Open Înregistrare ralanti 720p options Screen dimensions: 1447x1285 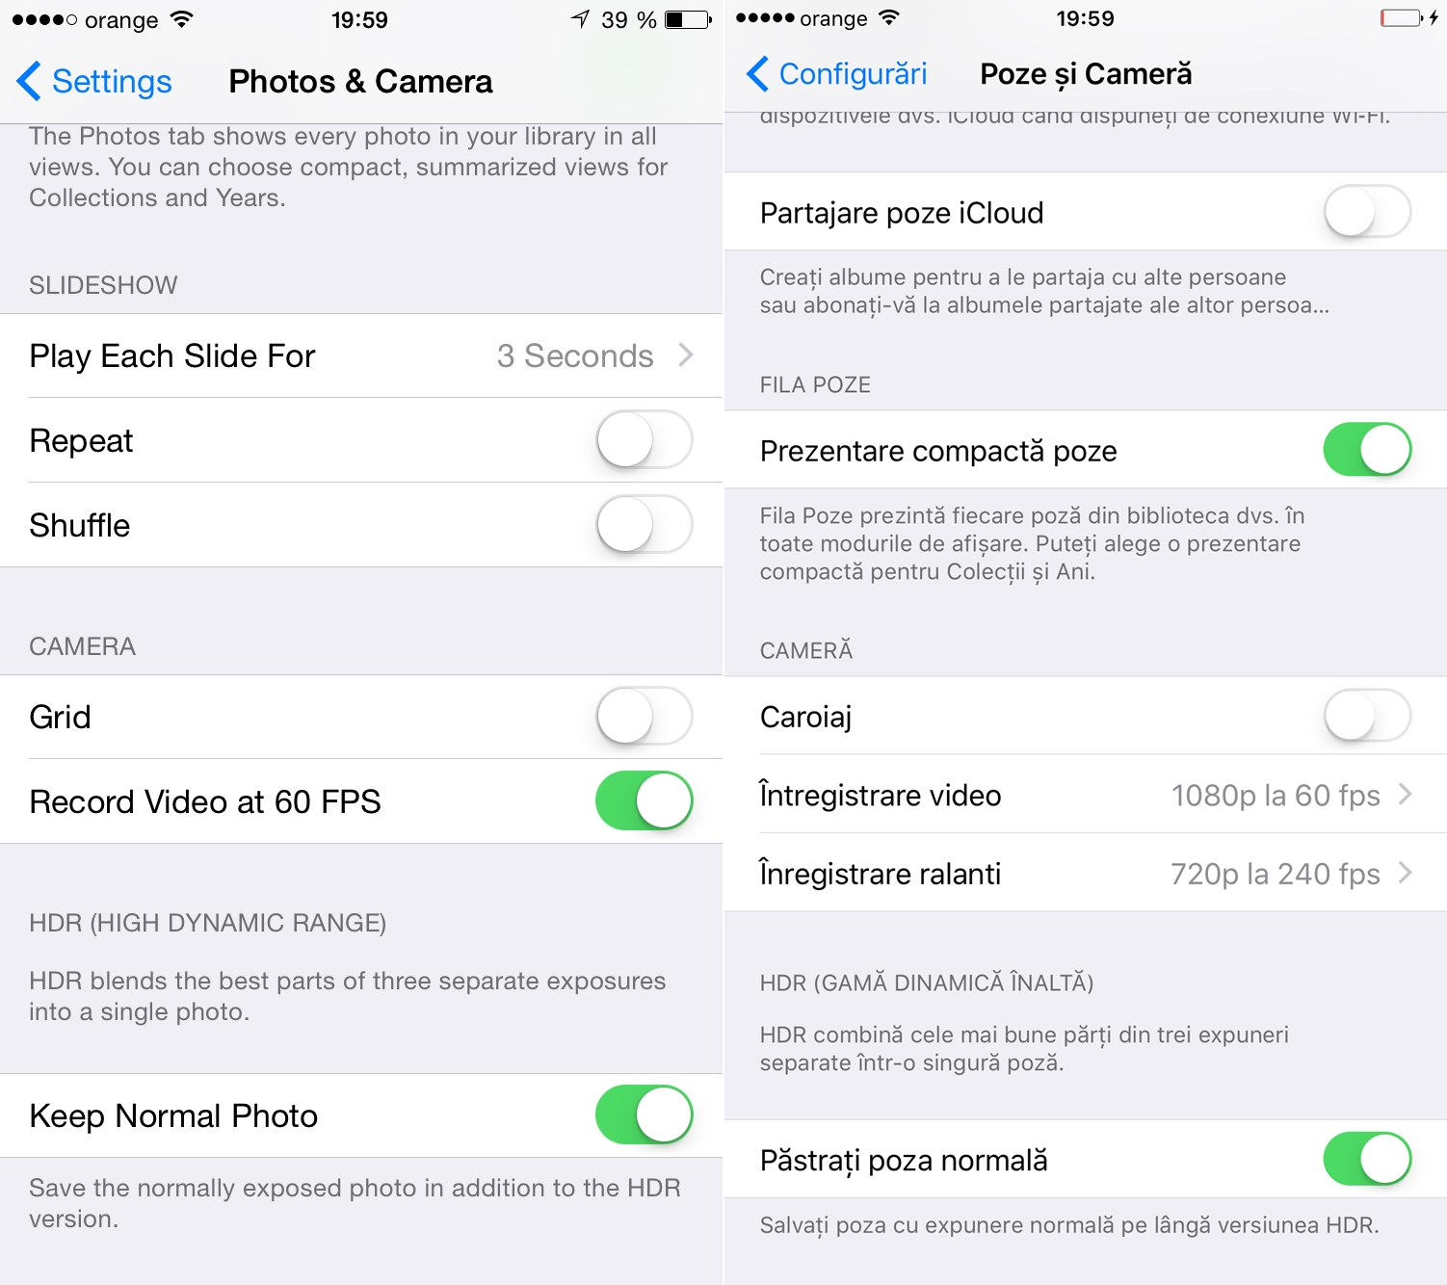(x=1086, y=873)
